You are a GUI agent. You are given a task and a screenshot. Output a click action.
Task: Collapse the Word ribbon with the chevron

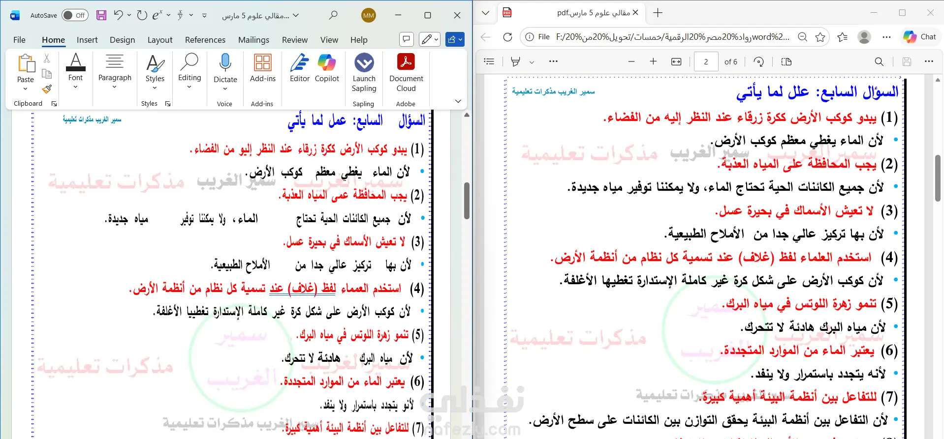[458, 101]
